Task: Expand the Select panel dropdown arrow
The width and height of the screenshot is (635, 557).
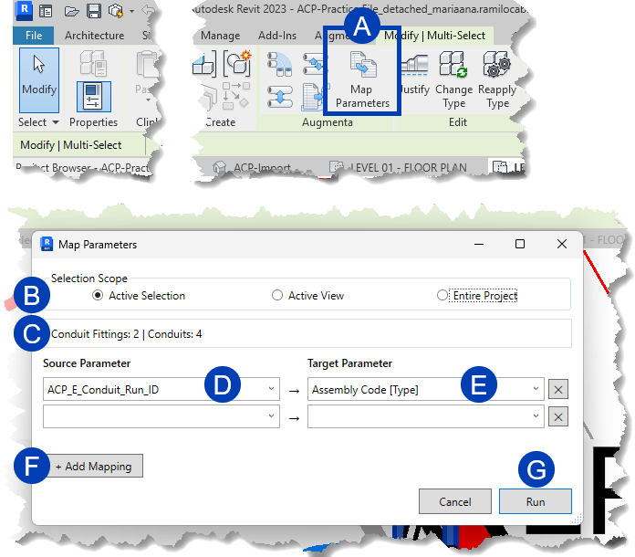Action: click(x=56, y=122)
